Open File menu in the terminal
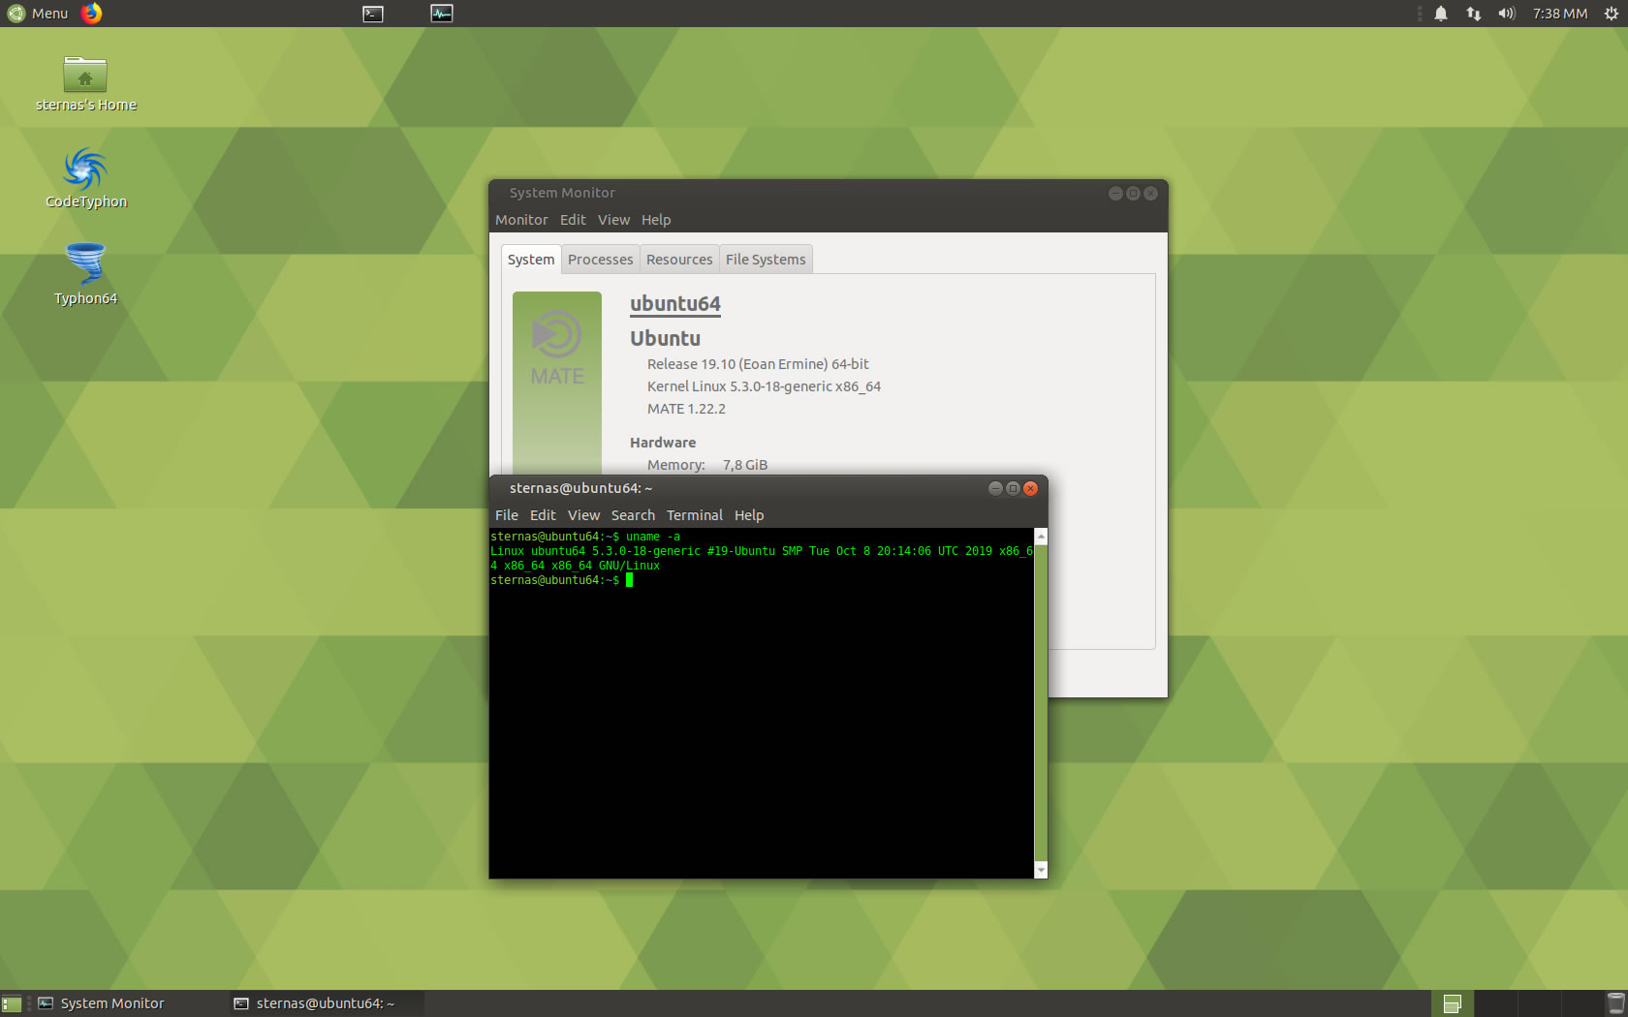The height and width of the screenshot is (1017, 1628). 507,515
